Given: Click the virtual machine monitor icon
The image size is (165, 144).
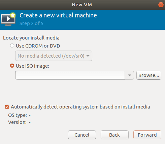Looking at the screenshot, I should [x=8, y=19].
